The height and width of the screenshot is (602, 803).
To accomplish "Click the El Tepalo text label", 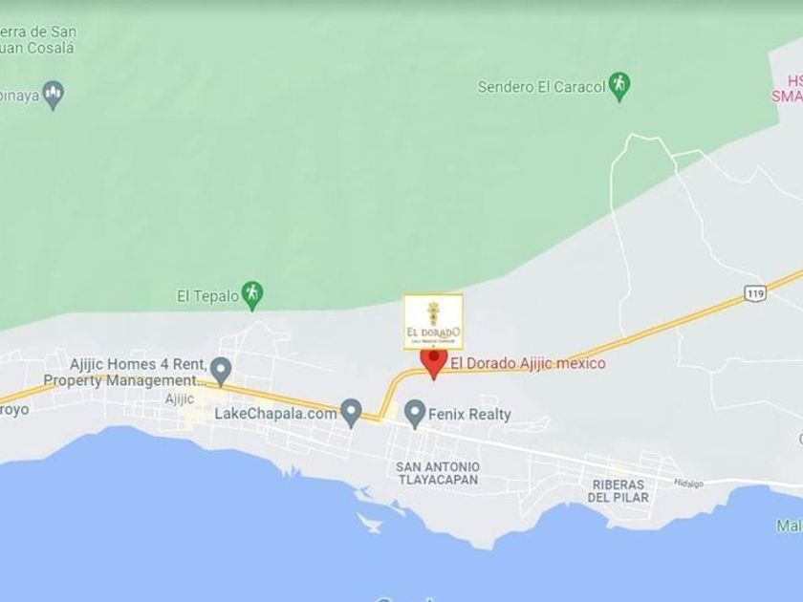I will pyautogui.click(x=208, y=296).
